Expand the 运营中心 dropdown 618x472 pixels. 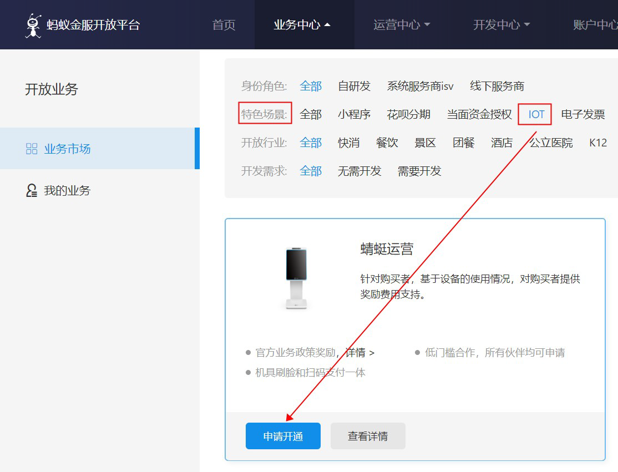click(x=402, y=25)
